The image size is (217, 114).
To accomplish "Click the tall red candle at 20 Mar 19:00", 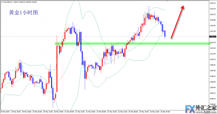I will point(57,65).
